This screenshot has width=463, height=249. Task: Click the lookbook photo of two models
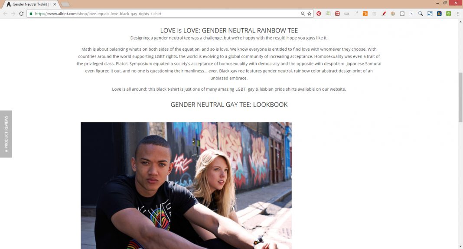click(x=186, y=186)
